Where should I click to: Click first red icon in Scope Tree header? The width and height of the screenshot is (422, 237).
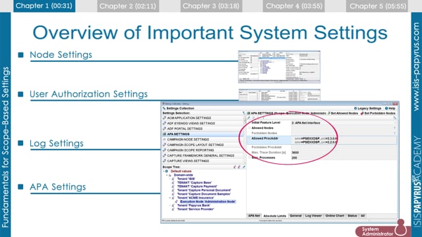(x=235, y=167)
